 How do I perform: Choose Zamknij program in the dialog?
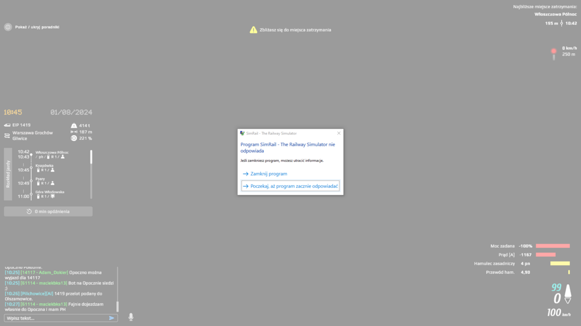point(268,173)
